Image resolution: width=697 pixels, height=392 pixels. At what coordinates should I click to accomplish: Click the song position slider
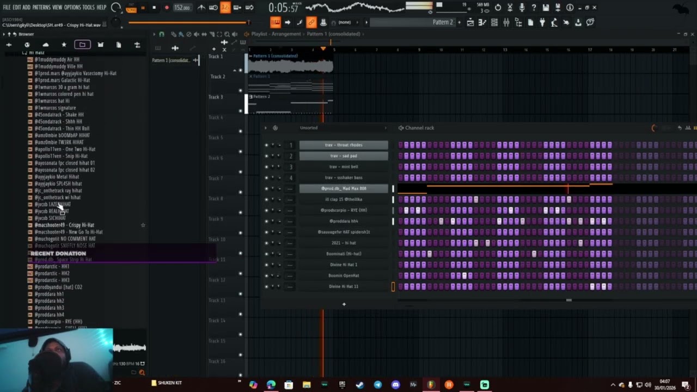(188, 22)
